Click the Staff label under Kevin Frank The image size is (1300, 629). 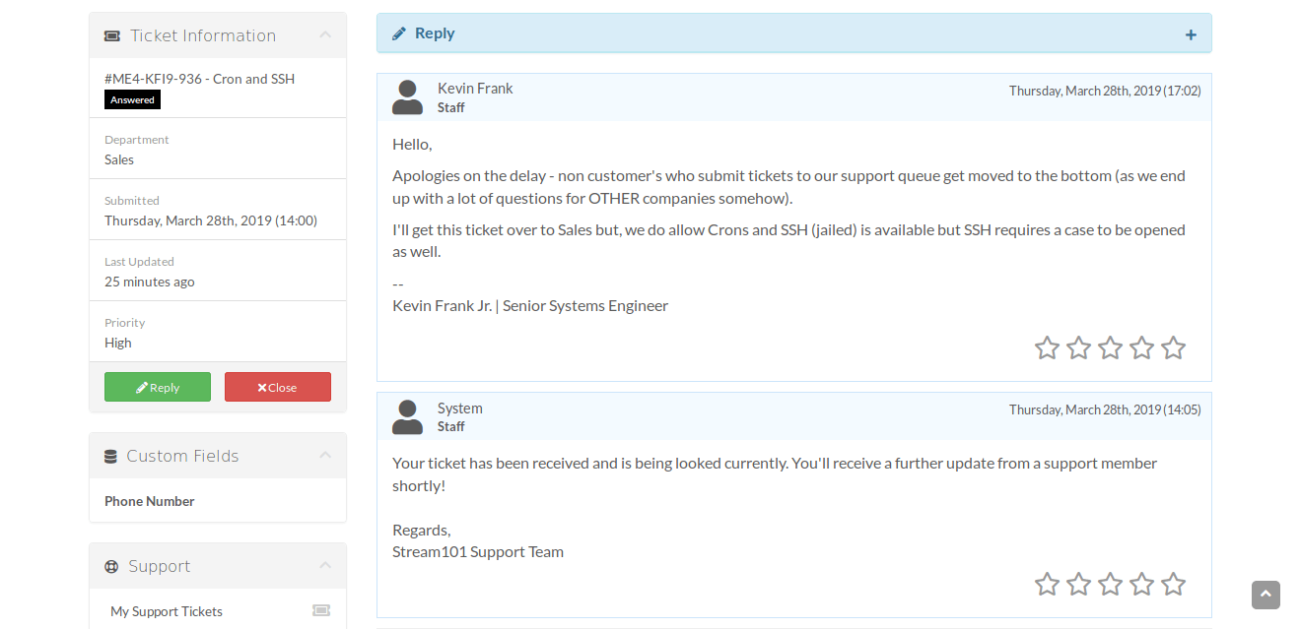451,107
